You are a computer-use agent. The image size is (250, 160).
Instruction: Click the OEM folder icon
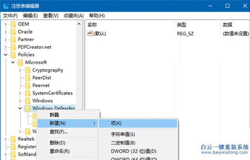[13, 24]
